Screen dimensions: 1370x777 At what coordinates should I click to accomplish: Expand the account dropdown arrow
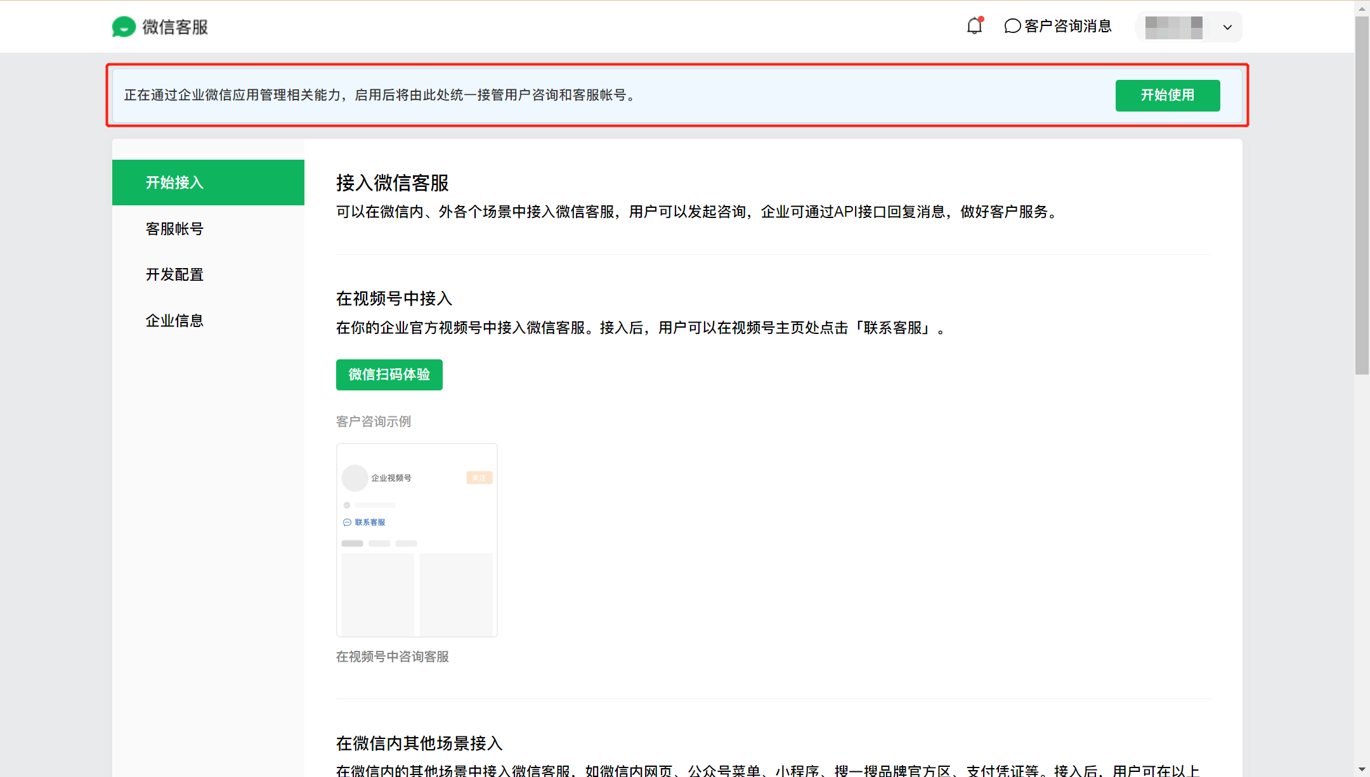(x=1227, y=27)
